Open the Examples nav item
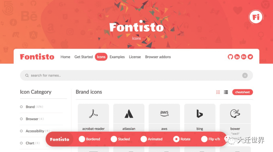 tap(117, 57)
